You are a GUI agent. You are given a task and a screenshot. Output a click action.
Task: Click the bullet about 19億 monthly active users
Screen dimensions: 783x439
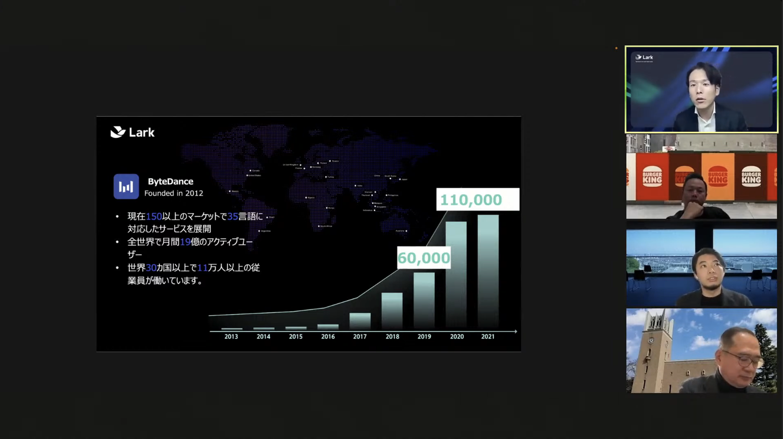coord(184,248)
